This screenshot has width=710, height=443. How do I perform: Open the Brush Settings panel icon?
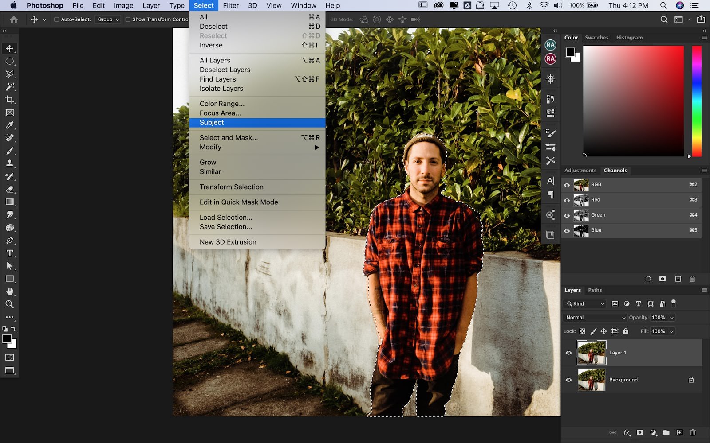pyautogui.click(x=550, y=132)
